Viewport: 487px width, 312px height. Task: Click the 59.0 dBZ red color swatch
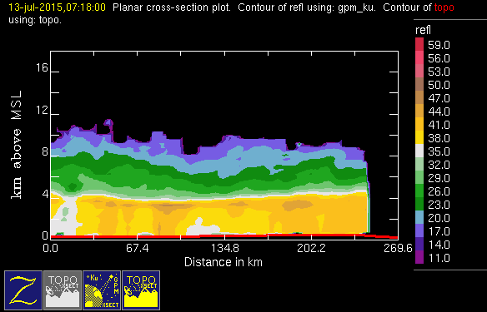[419, 44]
